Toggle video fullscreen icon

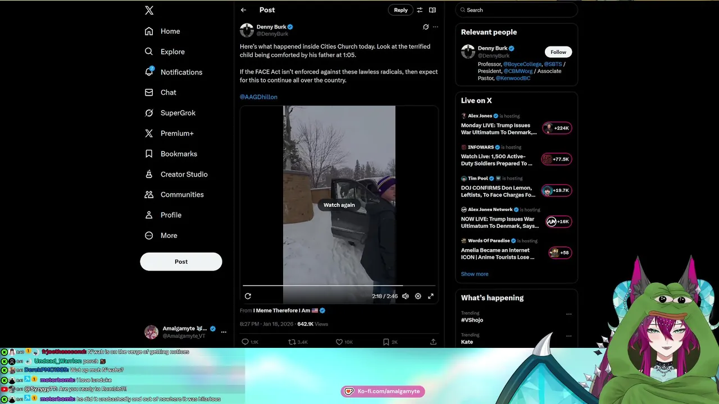coord(431,296)
